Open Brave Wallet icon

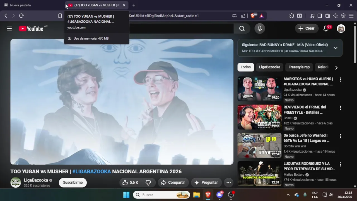(x=328, y=16)
